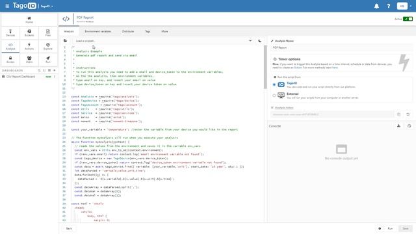Click the PDF Report page title
416x234 pixels.
85,18
